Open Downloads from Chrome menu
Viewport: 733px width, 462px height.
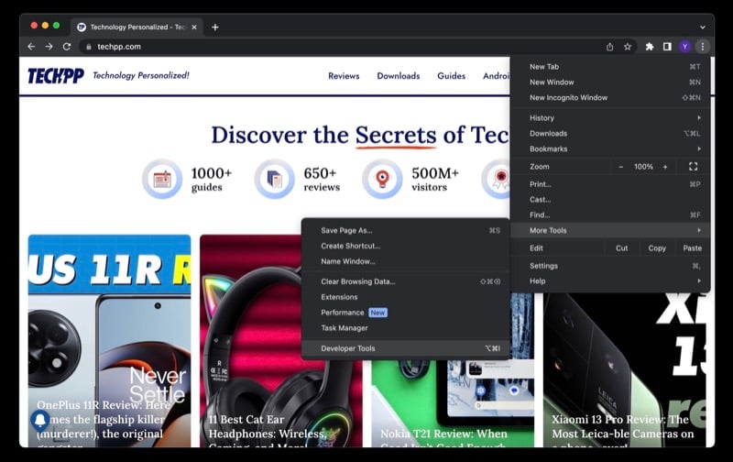coord(610,133)
